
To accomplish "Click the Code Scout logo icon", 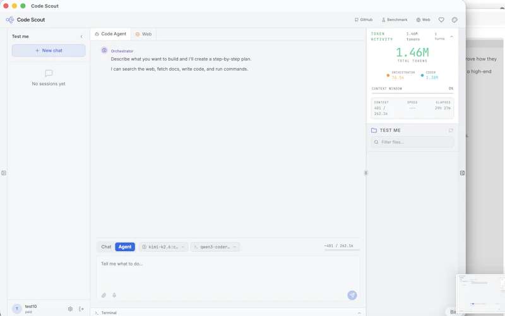I will (9, 20).
